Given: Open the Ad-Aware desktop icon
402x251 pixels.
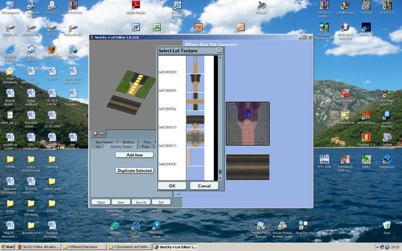Looking at the screenshot, I should click(345, 95).
